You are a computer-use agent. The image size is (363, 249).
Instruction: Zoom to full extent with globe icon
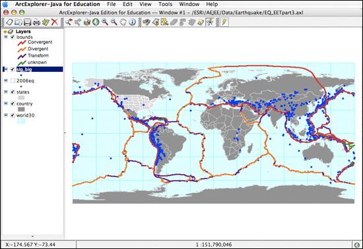96,22
